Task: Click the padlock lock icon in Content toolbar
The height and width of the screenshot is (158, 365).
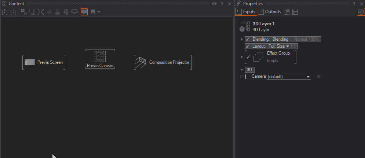Action: [x=57, y=12]
